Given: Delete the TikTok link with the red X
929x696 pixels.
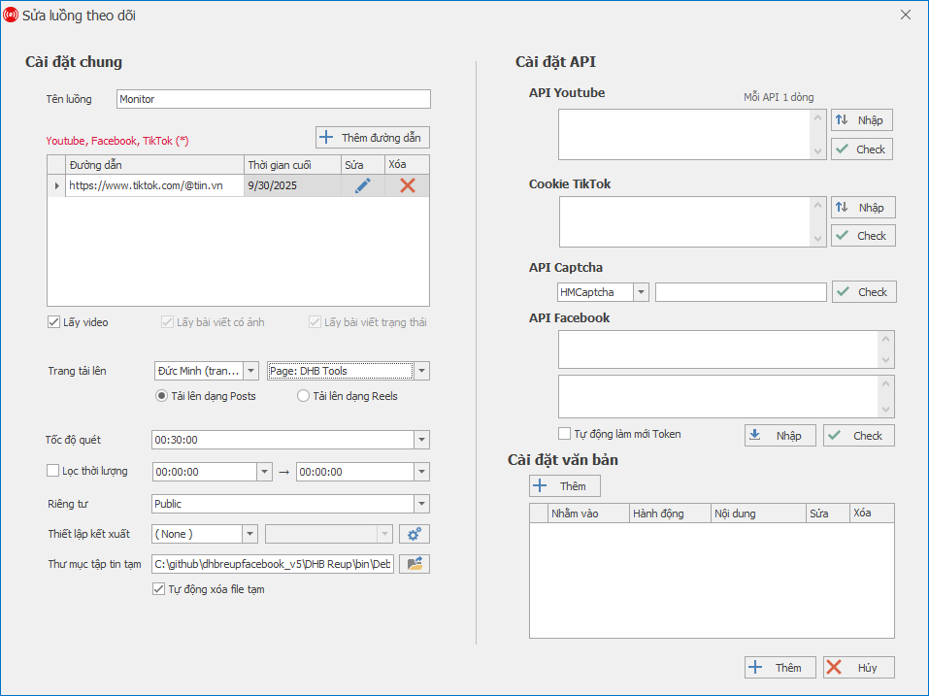Looking at the screenshot, I should point(408,185).
